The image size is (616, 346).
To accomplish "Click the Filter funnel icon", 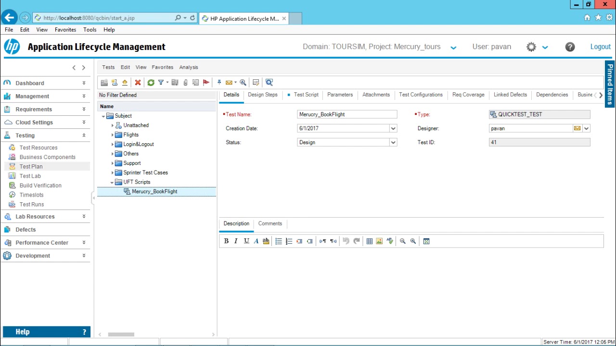I will pos(161,83).
